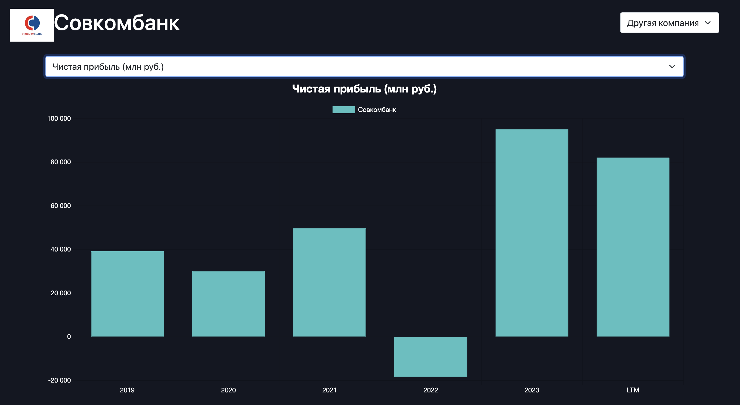Click the LTM bar in the chart

click(633, 247)
